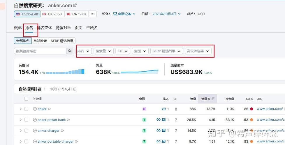
Task: Switch to the 子域名 tab
Action: pyautogui.click(x=92, y=28)
